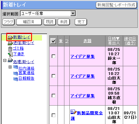Click the 下書き draft pencil icon

click(10, 54)
